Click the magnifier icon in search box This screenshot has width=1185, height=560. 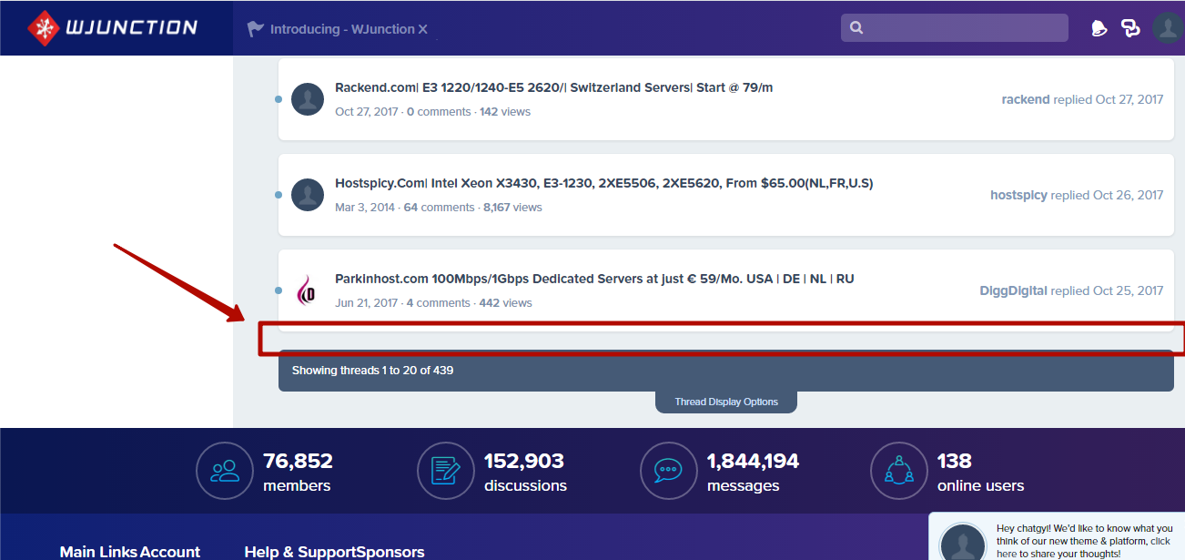point(856,28)
